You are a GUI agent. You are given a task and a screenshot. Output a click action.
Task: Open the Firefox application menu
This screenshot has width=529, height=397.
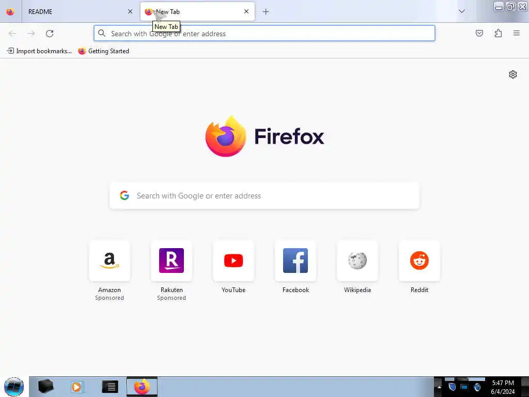(x=517, y=33)
